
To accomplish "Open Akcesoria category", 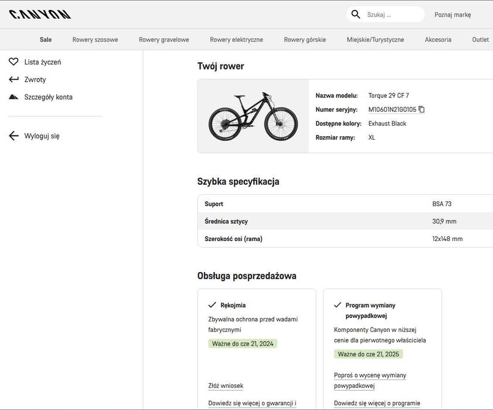I will tap(438, 40).
